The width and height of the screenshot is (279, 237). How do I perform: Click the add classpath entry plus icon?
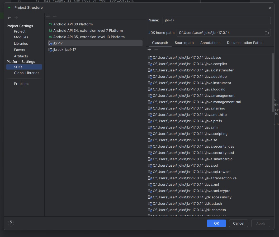(x=149, y=50)
